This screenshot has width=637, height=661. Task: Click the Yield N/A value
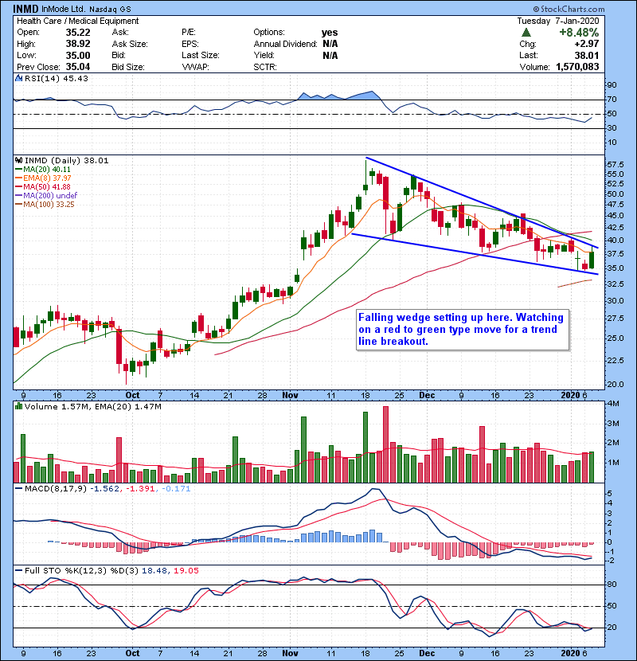pos(330,55)
